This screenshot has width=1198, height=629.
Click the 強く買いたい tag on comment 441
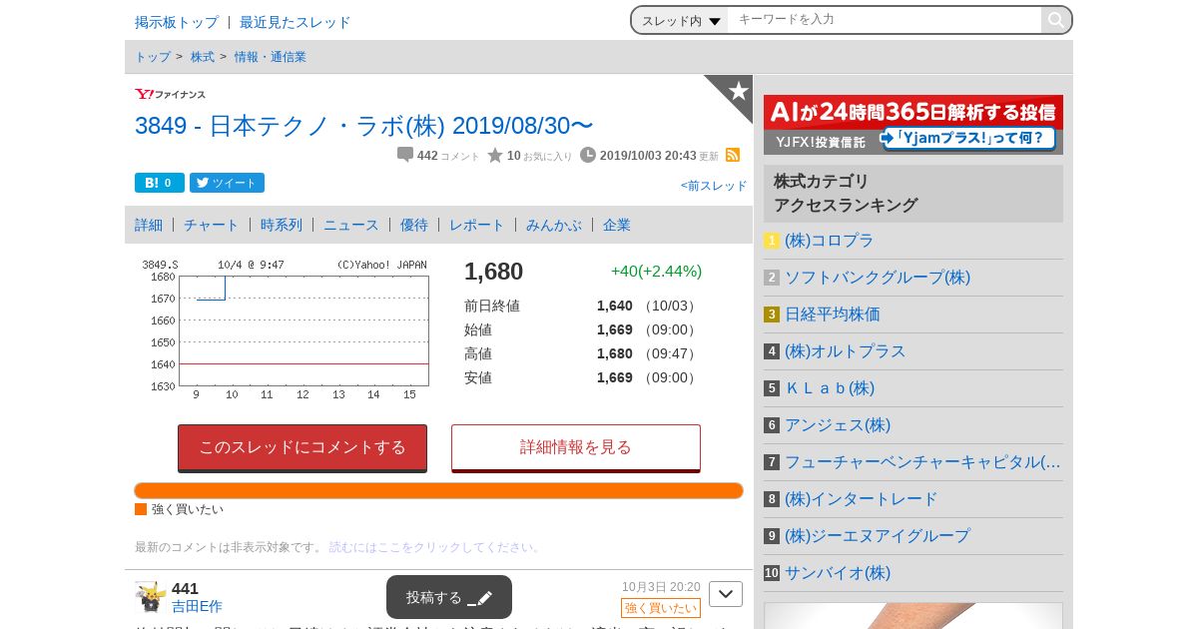click(x=661, y=608)
